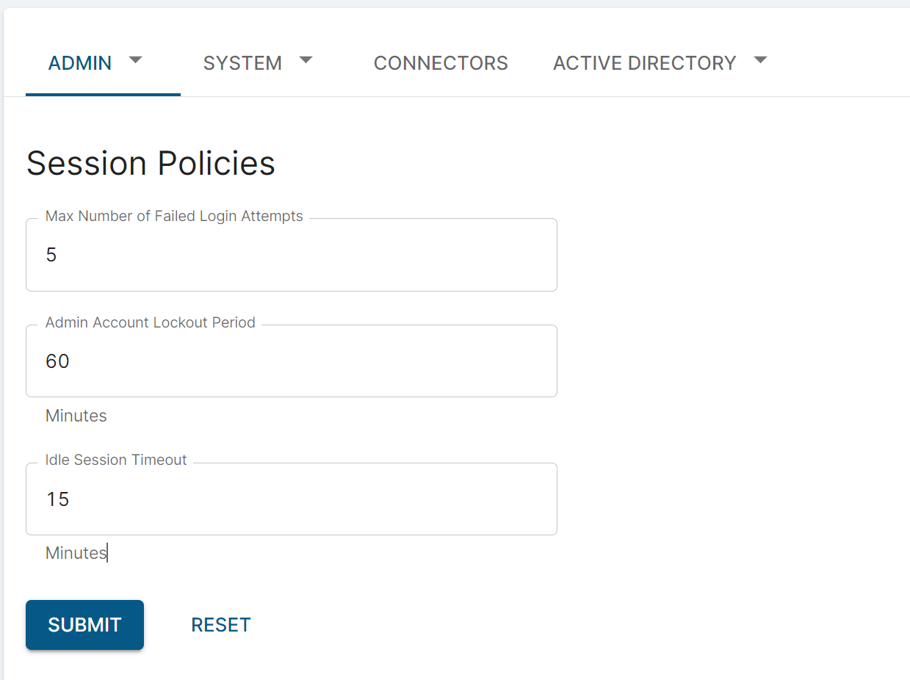910x680 pixels.
Task: Place cursor on the value 15
Action: coord(57,499)
